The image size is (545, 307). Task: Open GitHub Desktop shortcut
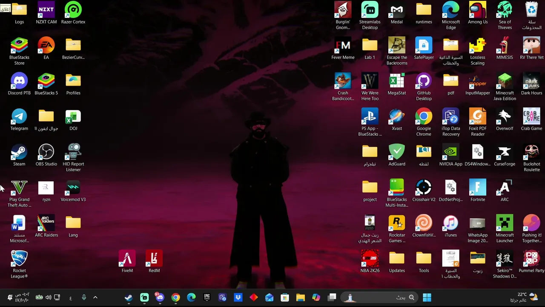[424, 87]
